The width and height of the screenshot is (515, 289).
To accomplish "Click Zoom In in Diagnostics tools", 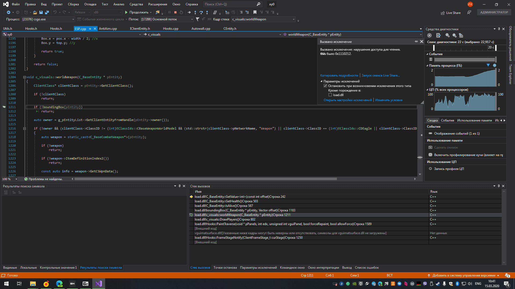I will tap(447, 35).
